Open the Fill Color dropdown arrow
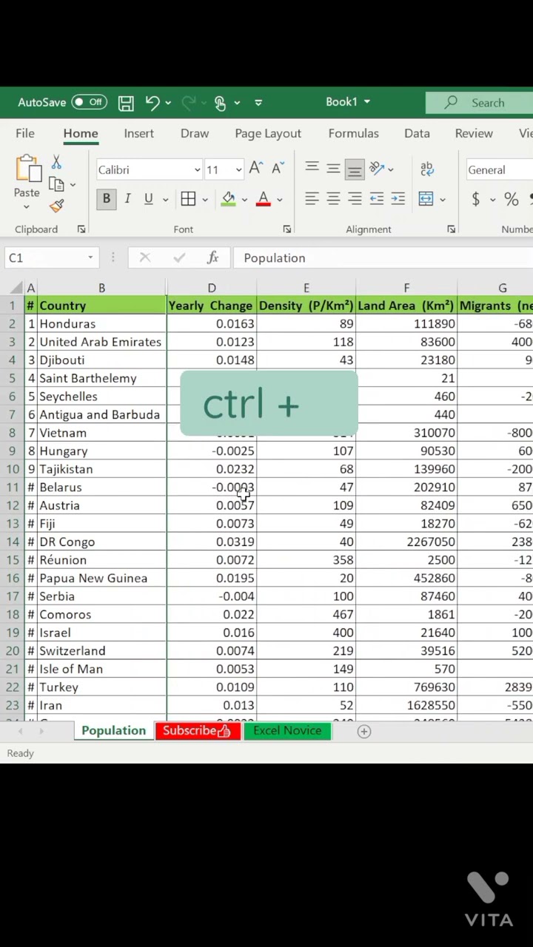The width and height of the screenshot is (533, 947). tap(244, 200)
